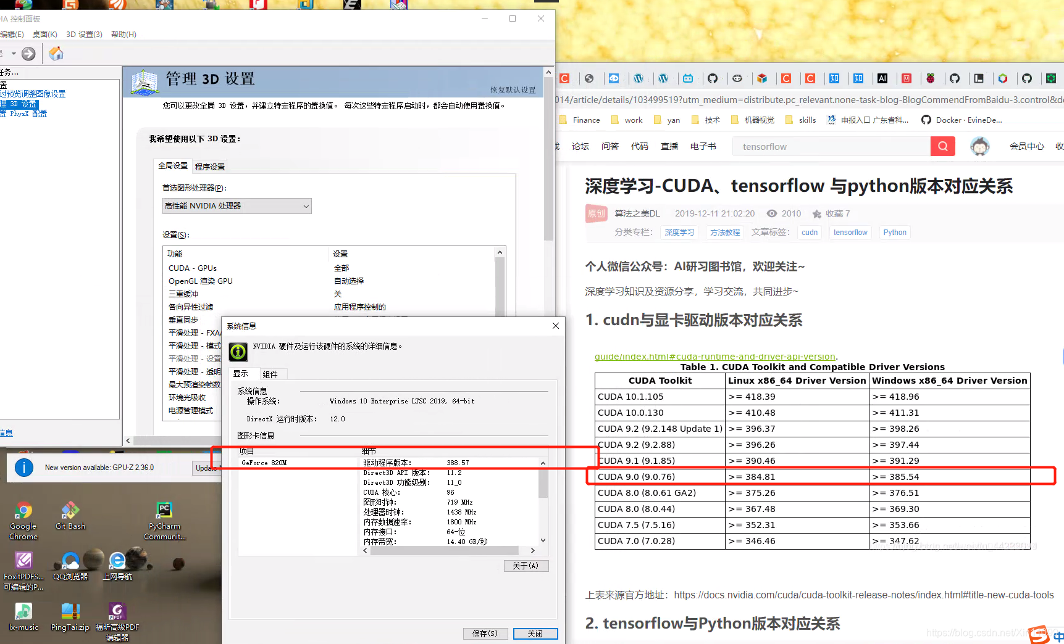Open Git Bash desktop shortcut
Image resolution: width=1064 pixels, height=644 pixels.
click(70, 516)
